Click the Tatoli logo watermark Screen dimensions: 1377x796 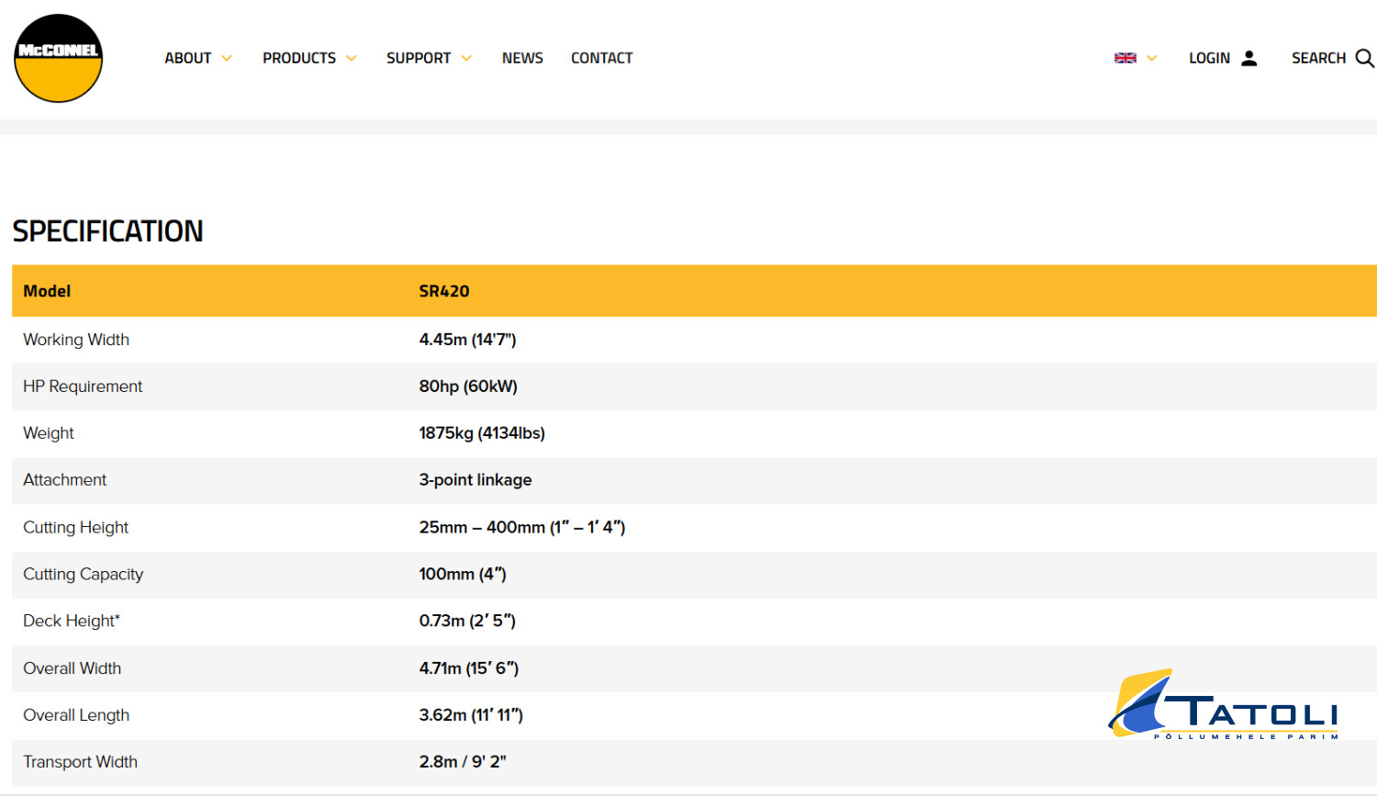1225,705
